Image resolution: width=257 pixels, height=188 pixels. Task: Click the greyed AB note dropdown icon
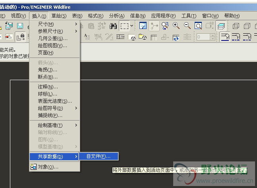(210, 25)
